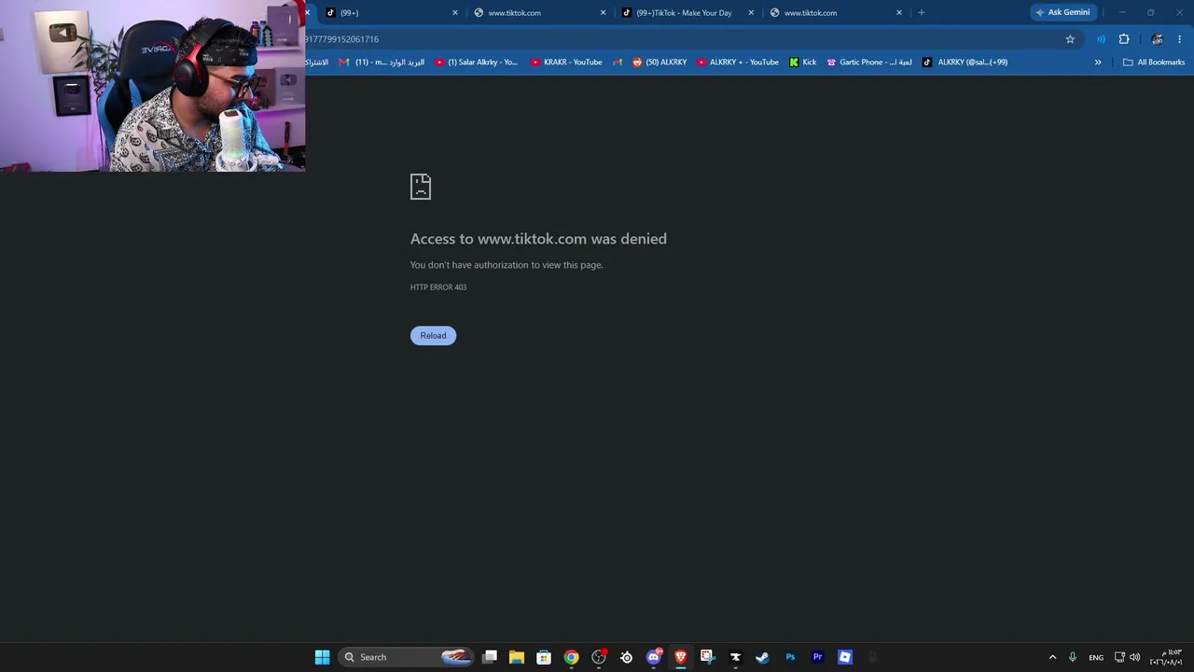Open Discord from the taskbar
The image size is (1194, 672).
coord(654,657)
